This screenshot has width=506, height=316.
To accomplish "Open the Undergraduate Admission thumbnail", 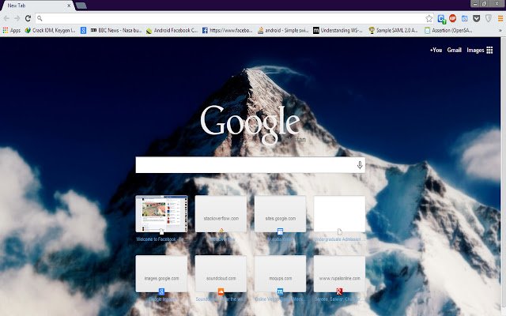I will [x=339, y=214].
